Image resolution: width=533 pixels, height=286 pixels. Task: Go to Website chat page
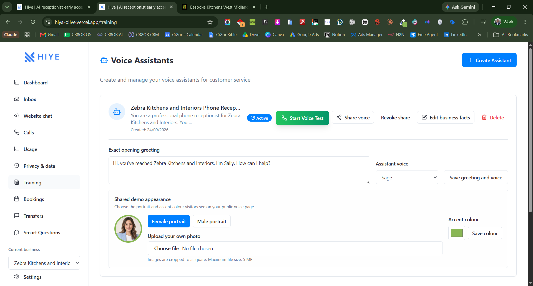click(44, 116)
